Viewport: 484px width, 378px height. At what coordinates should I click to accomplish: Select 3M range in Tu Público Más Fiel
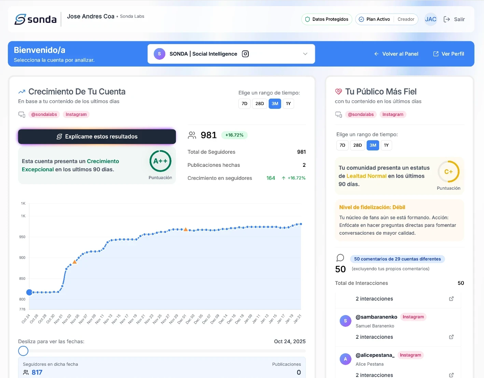click(x=373, y=145)
